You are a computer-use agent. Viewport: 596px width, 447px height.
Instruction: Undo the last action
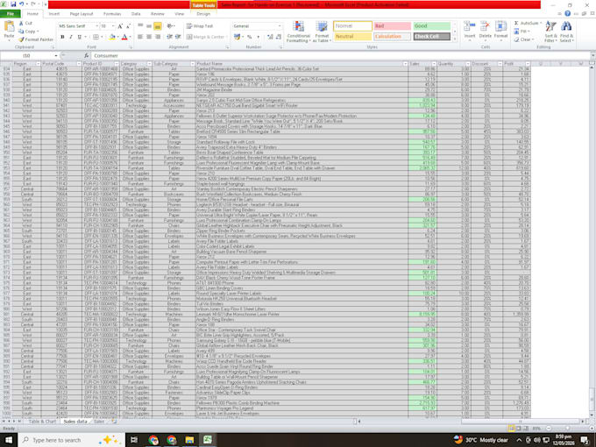click(x=22, y=4)
